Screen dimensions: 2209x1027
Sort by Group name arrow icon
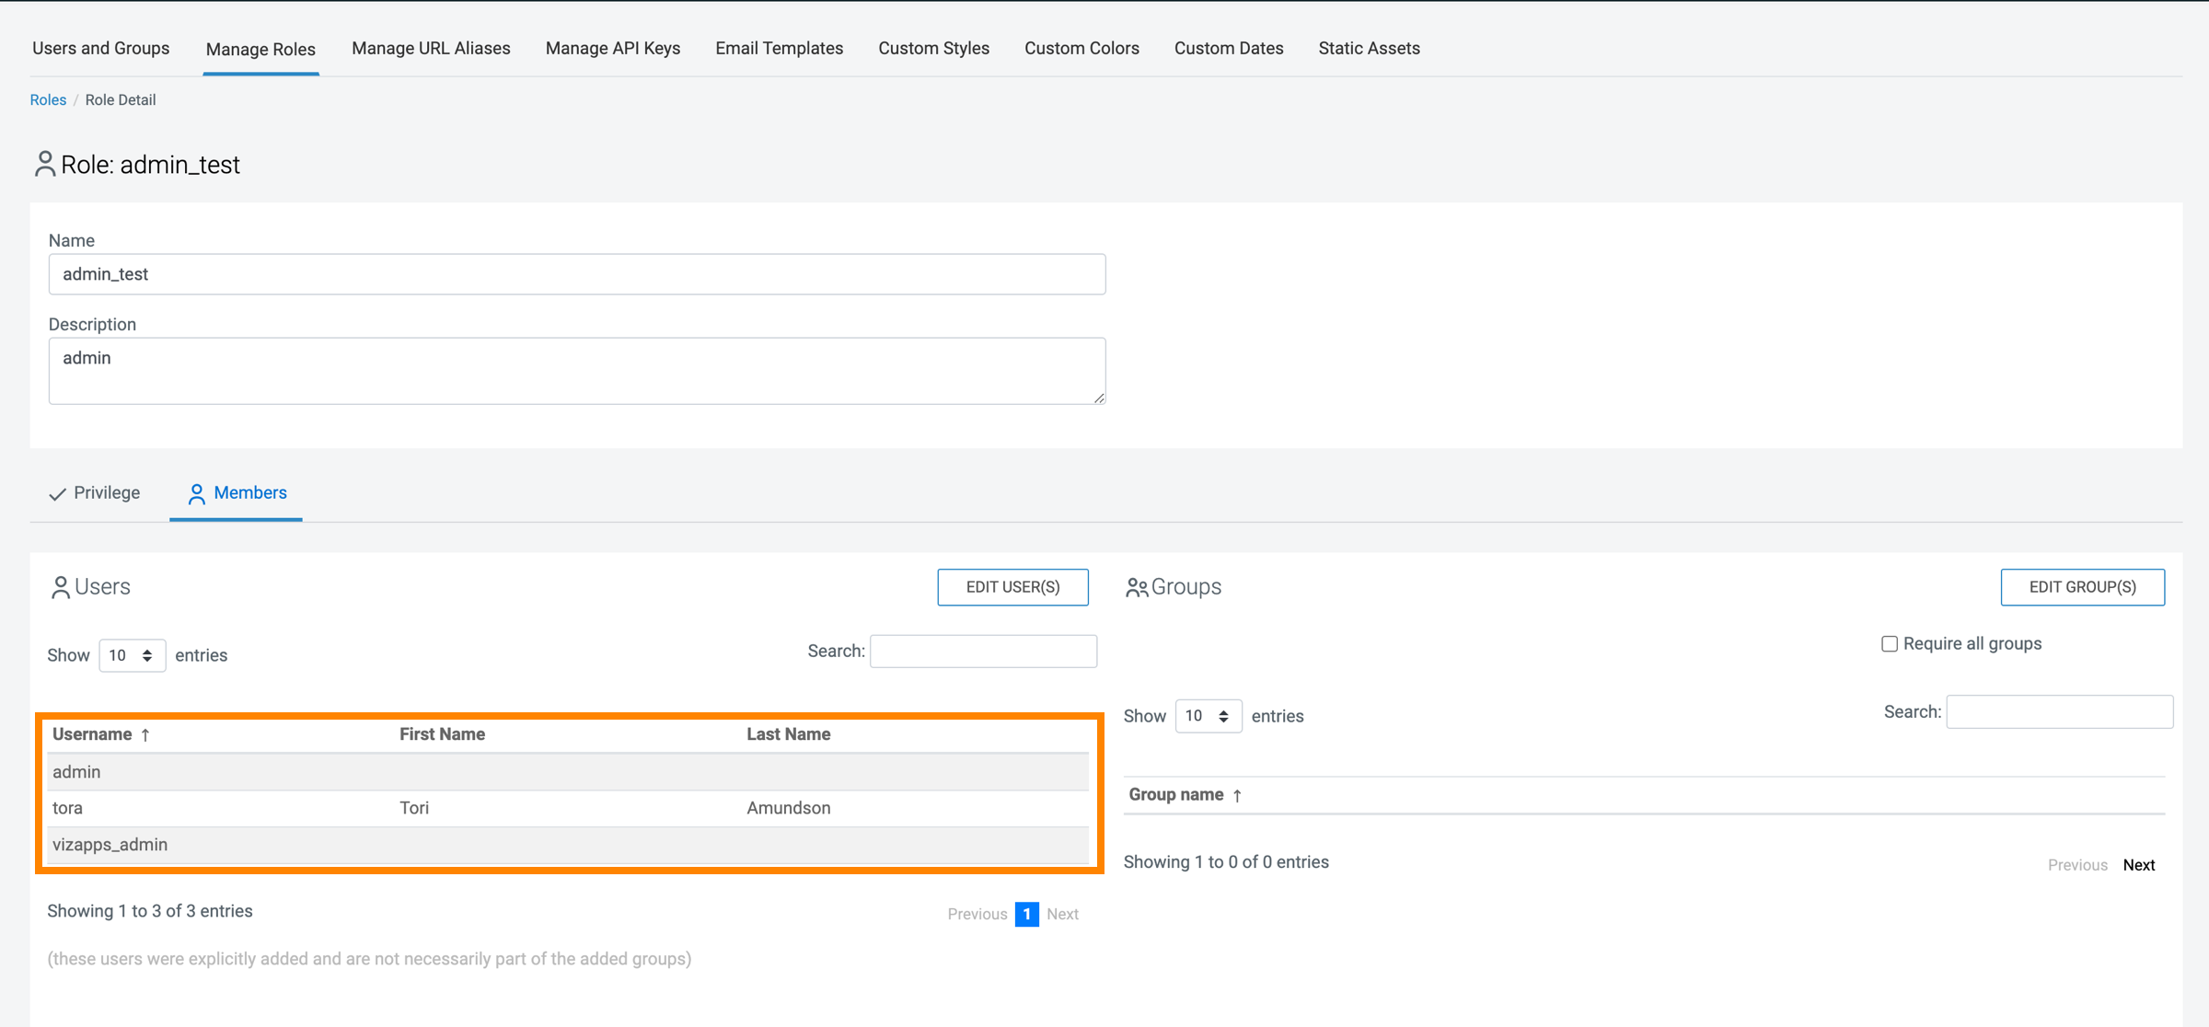[x=1237, y=795]
